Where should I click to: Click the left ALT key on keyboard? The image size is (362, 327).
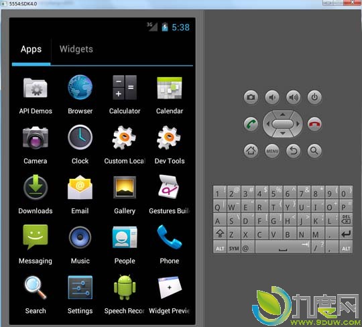click(x=220, y=247)
